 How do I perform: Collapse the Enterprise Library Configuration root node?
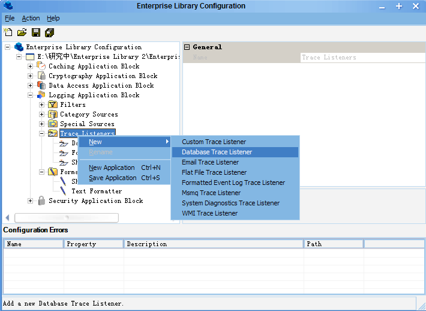point(8,47)
